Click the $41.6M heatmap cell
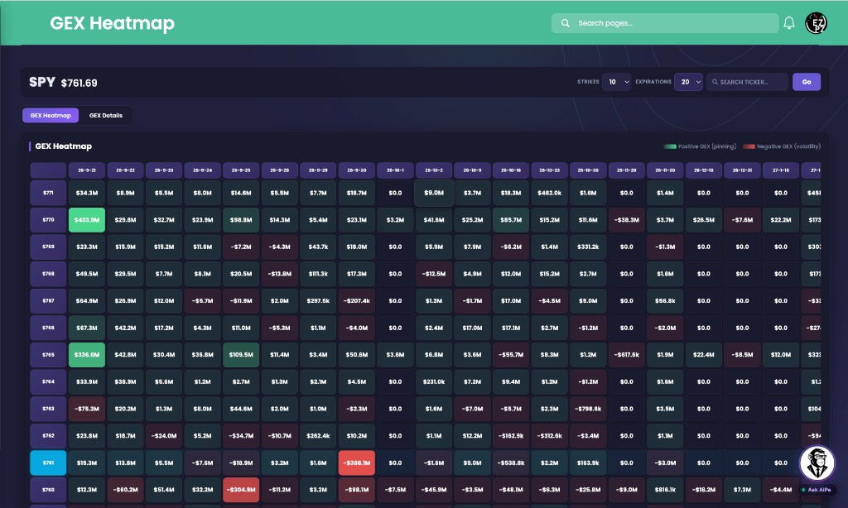This screenshot has height=508, width=848. tap(434, 220)
